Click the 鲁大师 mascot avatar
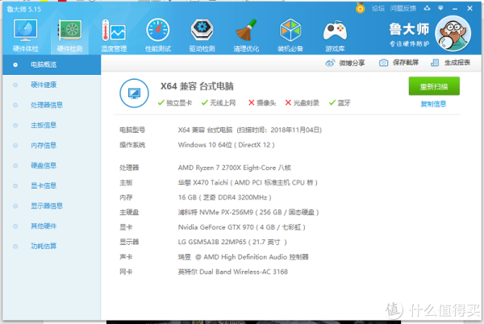484x324 pixels. pyautogui.click(x=453, y=34)
